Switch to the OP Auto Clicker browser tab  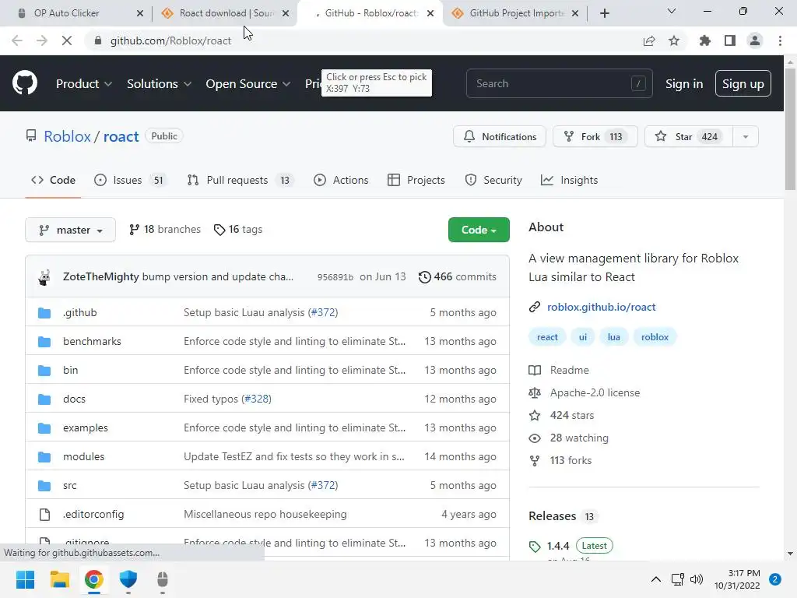76,13
